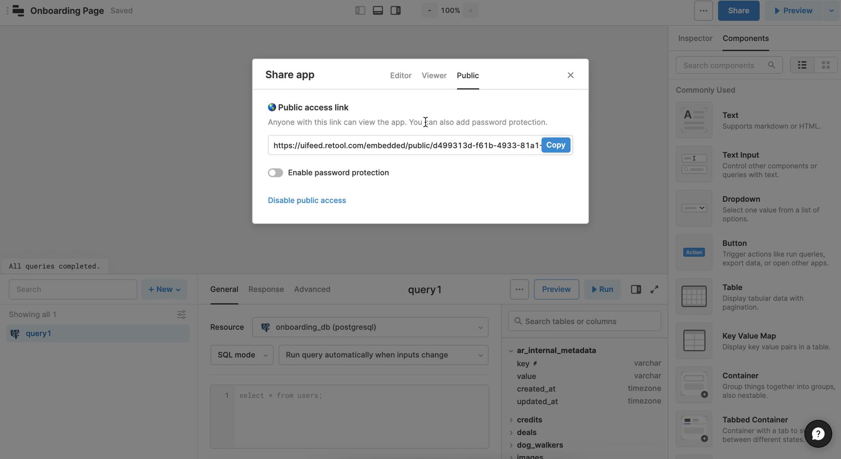Enable password protection for the public link

[275, 173]
